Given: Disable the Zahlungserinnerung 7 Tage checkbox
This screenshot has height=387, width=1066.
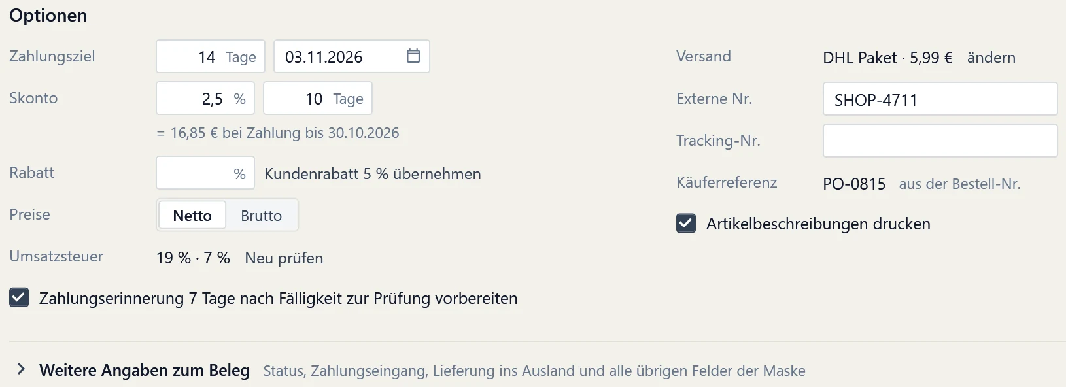Looking at the screenshot, I should tap(19, 298).
